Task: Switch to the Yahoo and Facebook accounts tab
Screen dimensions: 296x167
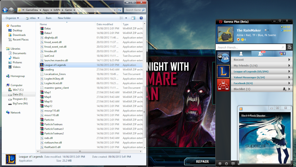Action: (282, 54)
